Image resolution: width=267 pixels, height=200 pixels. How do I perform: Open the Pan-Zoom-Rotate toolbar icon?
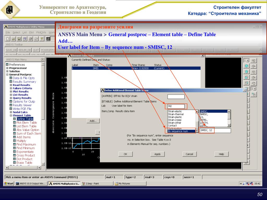tap(25, 39)
